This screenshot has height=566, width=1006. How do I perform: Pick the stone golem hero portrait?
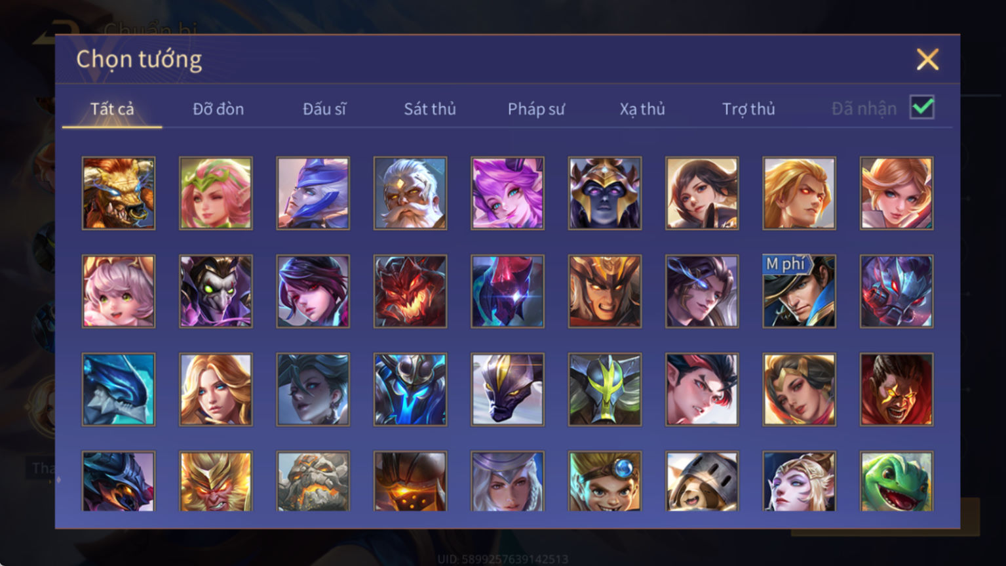(x=313, y=481)
